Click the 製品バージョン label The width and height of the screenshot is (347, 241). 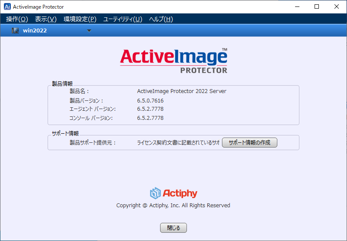click(87, 101)
